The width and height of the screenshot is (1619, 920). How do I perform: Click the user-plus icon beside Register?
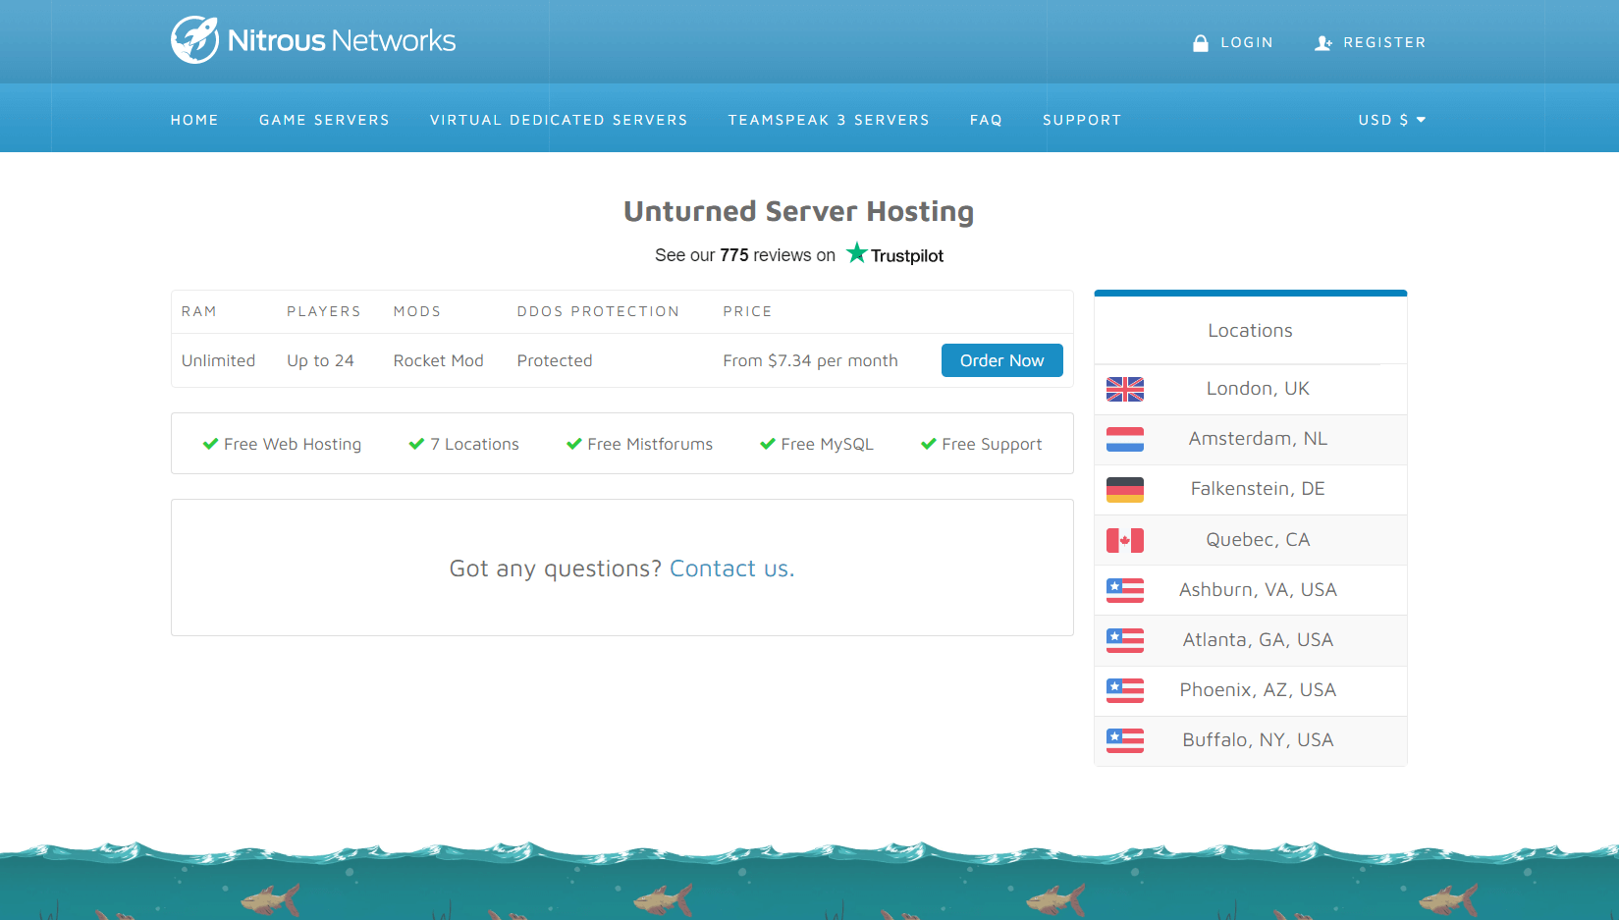pos(1323,43)
